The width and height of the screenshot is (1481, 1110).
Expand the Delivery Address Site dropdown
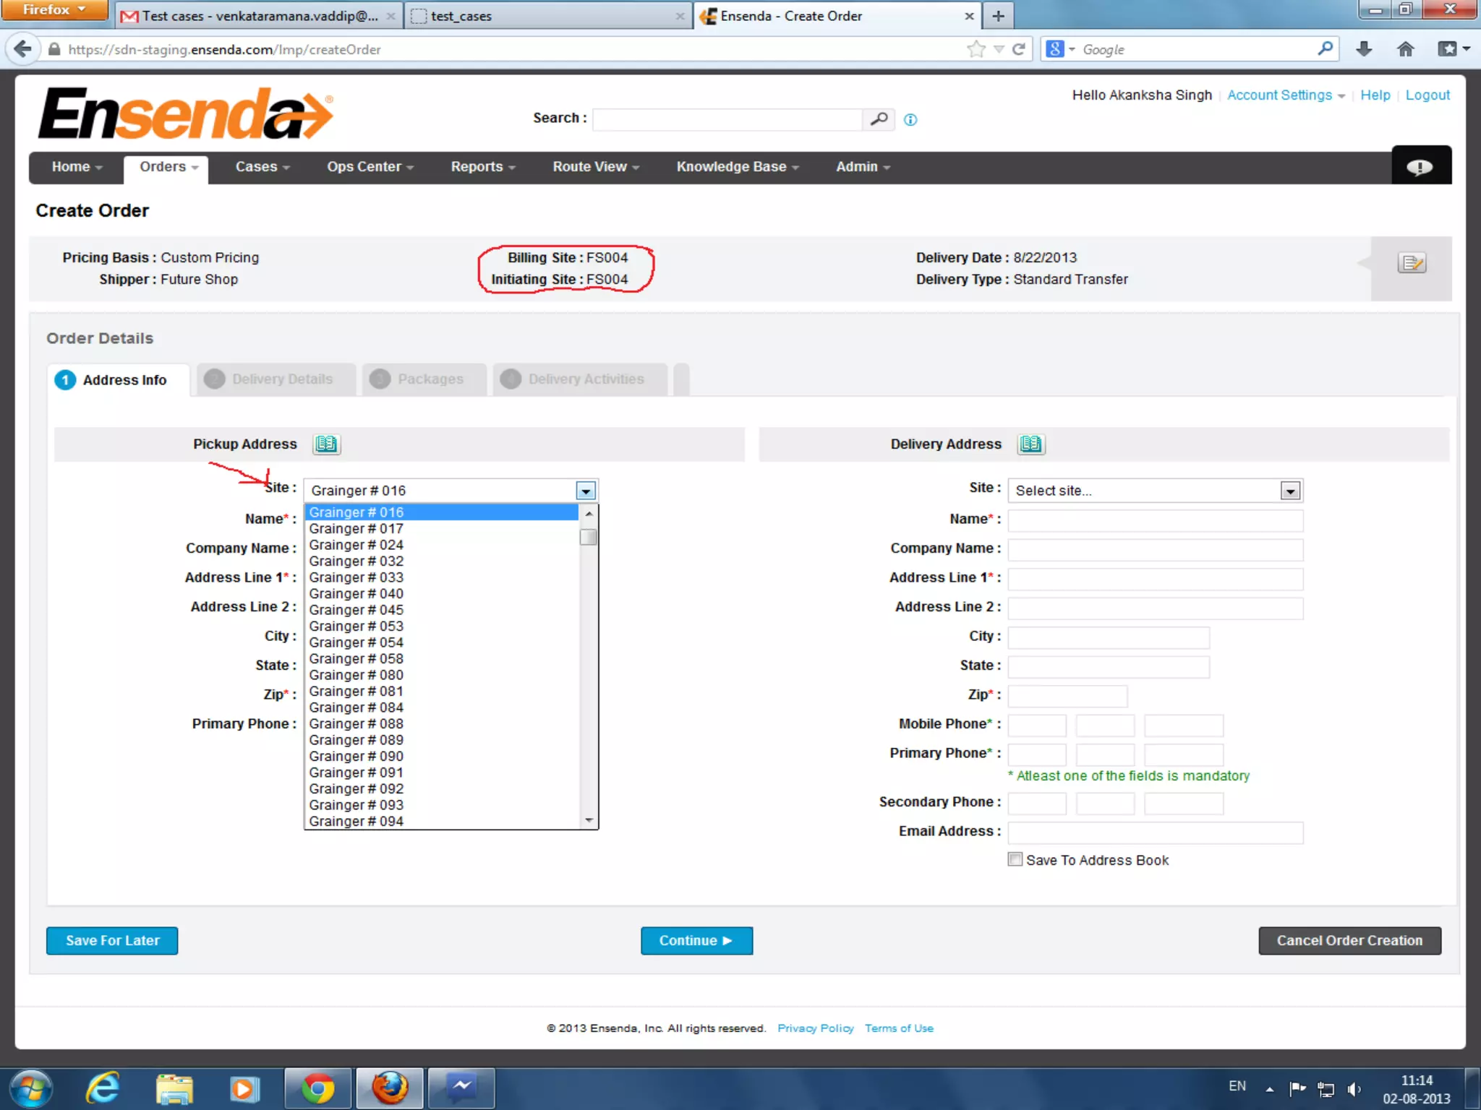coord(1290,491)
